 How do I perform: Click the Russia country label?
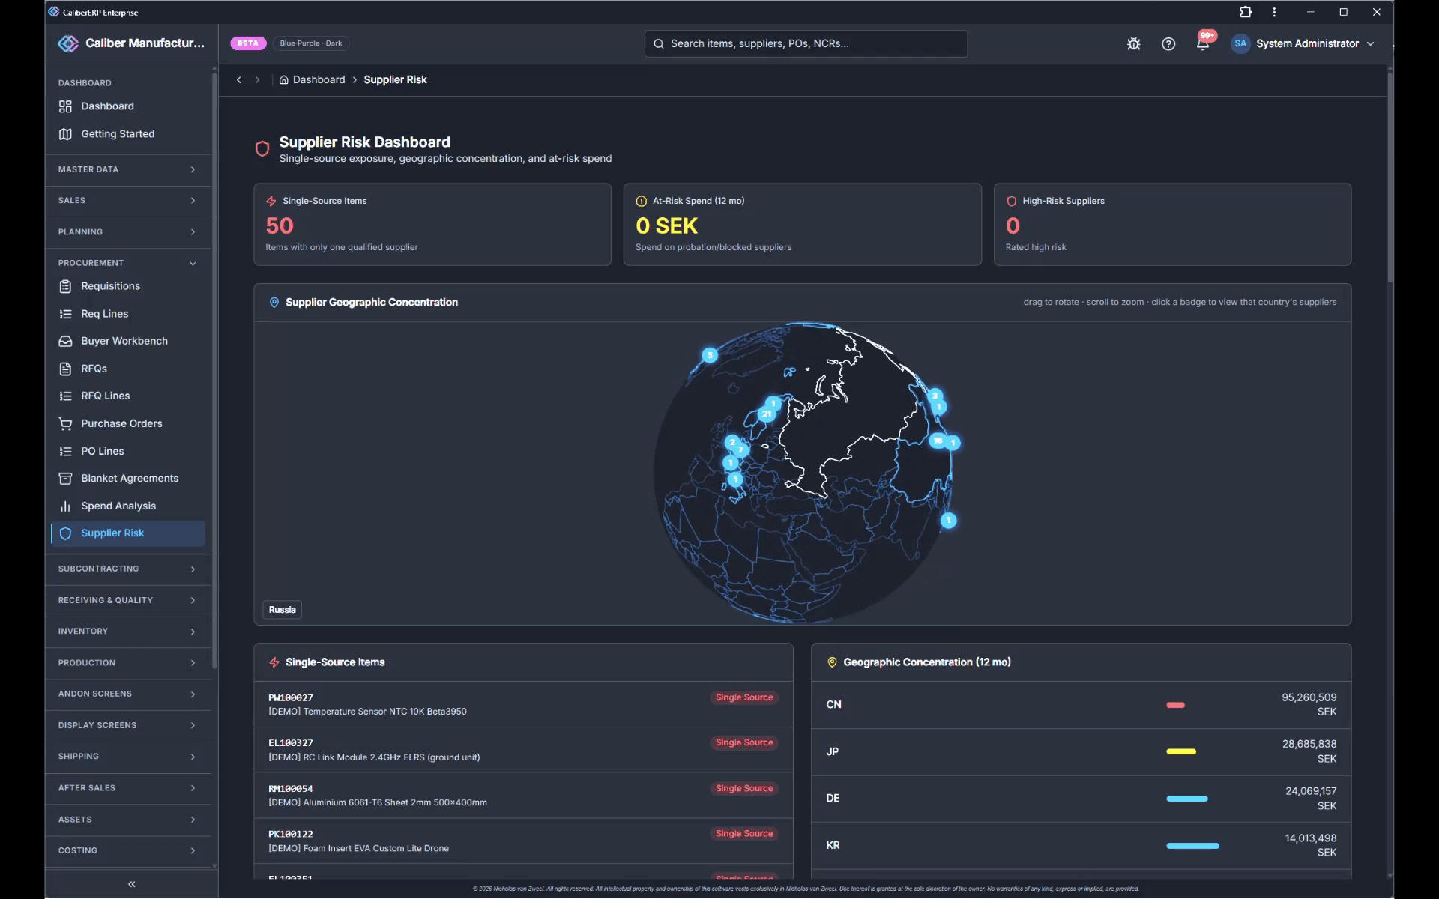click(283, 610)
